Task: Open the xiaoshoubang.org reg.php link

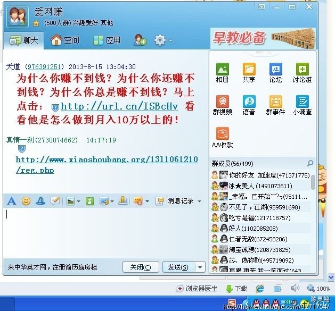Action: 107,165
